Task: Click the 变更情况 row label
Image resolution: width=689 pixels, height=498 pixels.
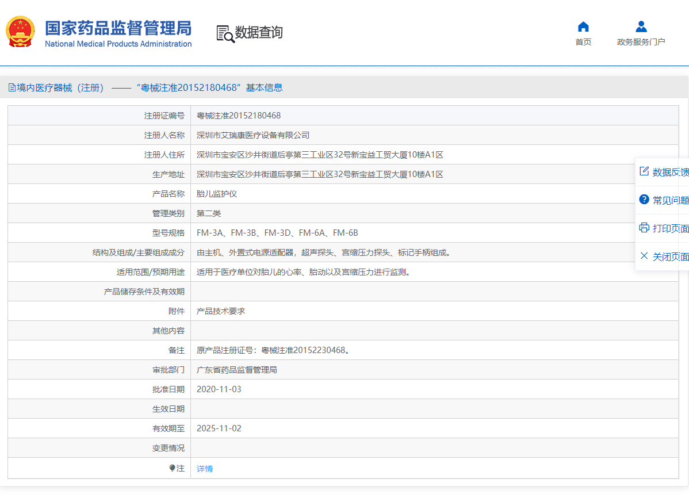Action: click(x=169, y=449)
